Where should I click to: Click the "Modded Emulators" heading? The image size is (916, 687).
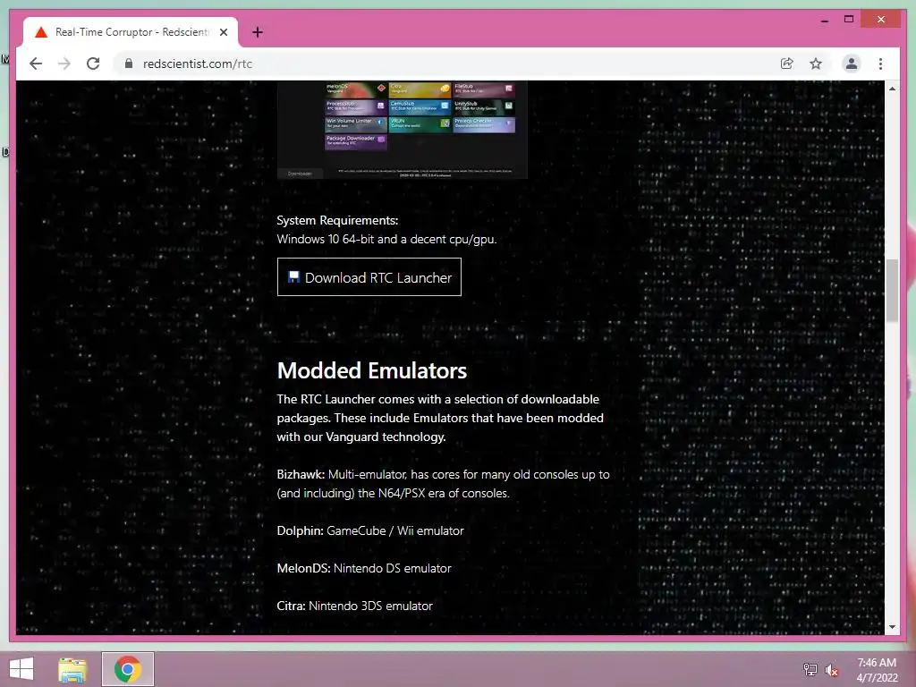371,370
